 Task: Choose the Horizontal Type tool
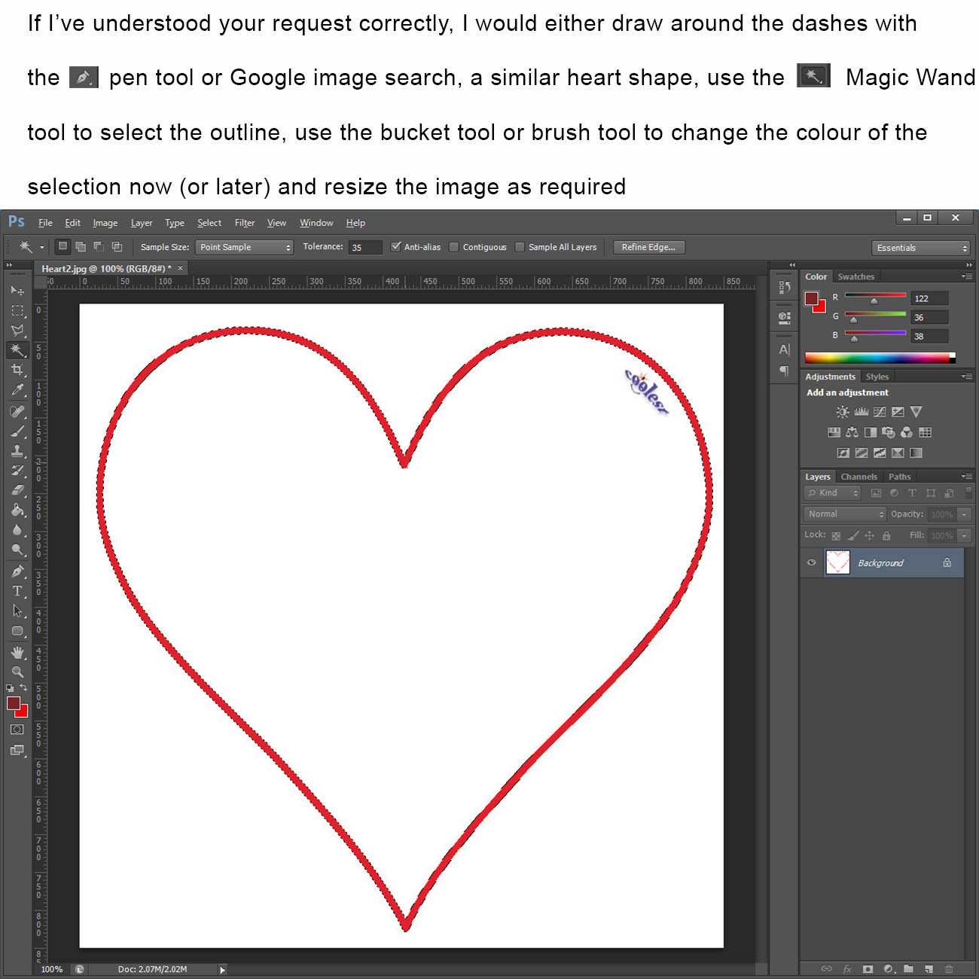(17, 591)
